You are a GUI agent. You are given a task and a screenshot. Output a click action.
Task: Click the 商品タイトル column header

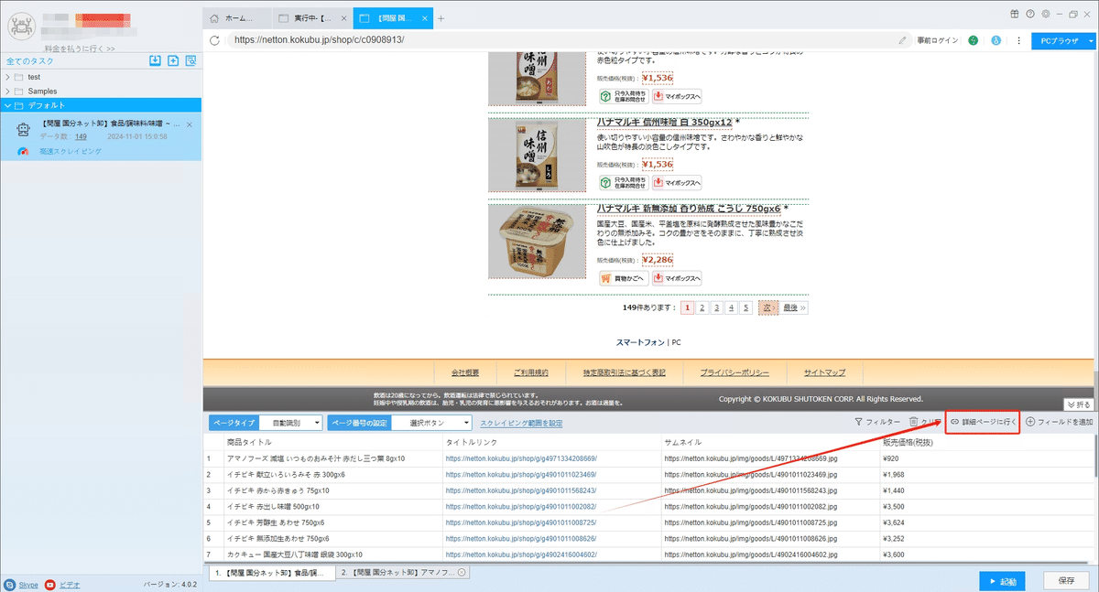(249, 442)
